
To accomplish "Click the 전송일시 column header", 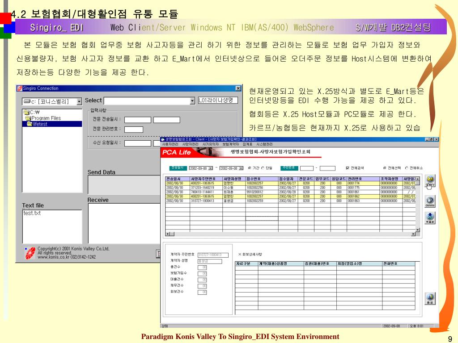I will pyautogui.click(x=178, y=179).
